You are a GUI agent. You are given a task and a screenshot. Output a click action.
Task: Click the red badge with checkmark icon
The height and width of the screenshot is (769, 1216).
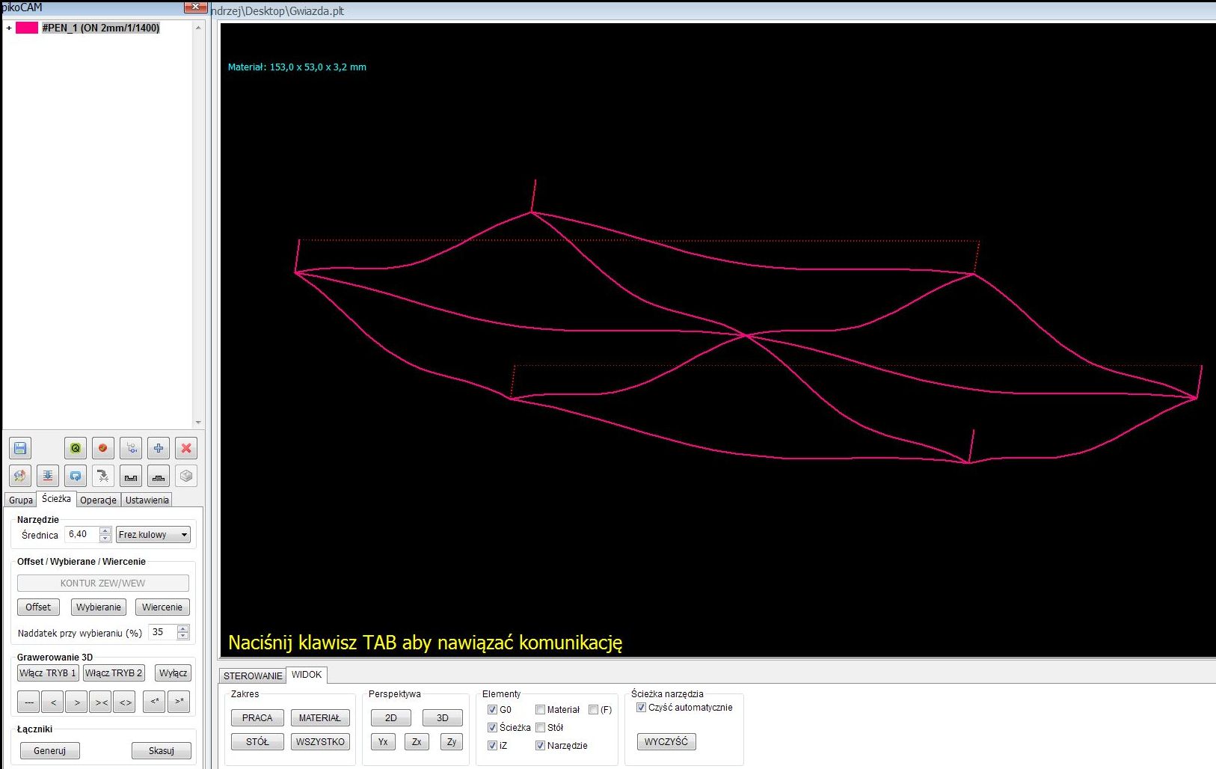tap(103, 448)
